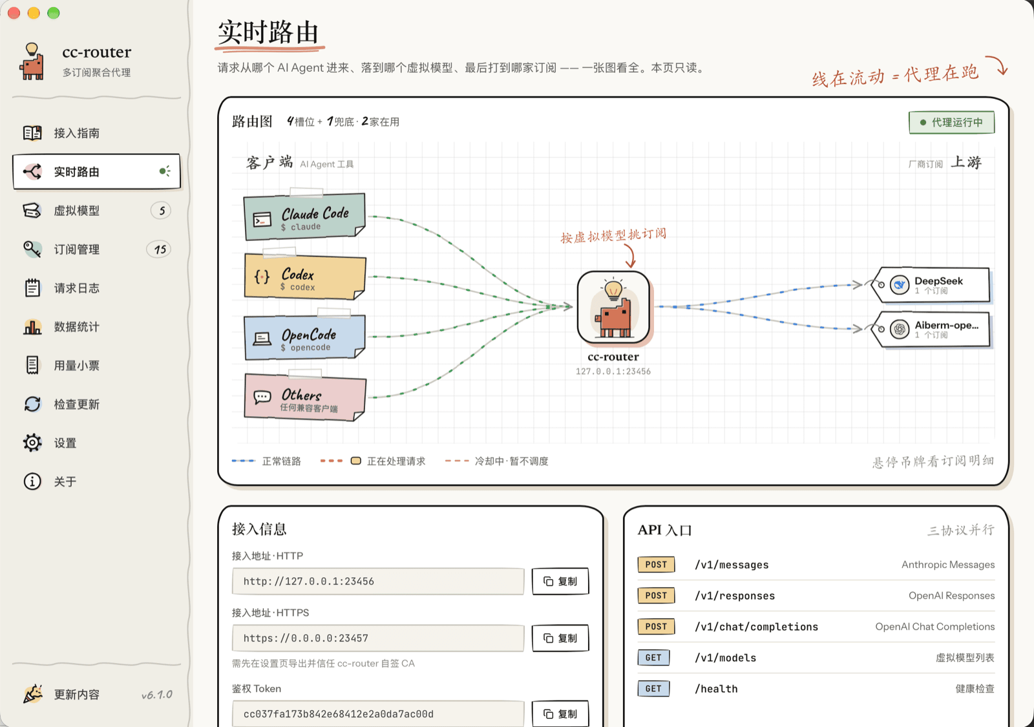Click the 检查更新 refresh icon

coord(32,405)
